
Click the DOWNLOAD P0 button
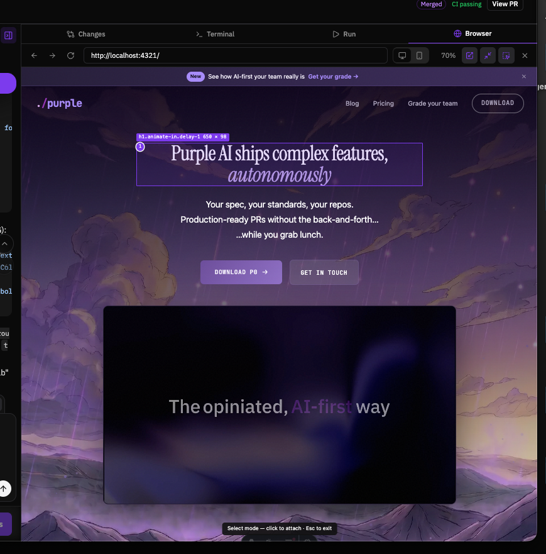241,272
